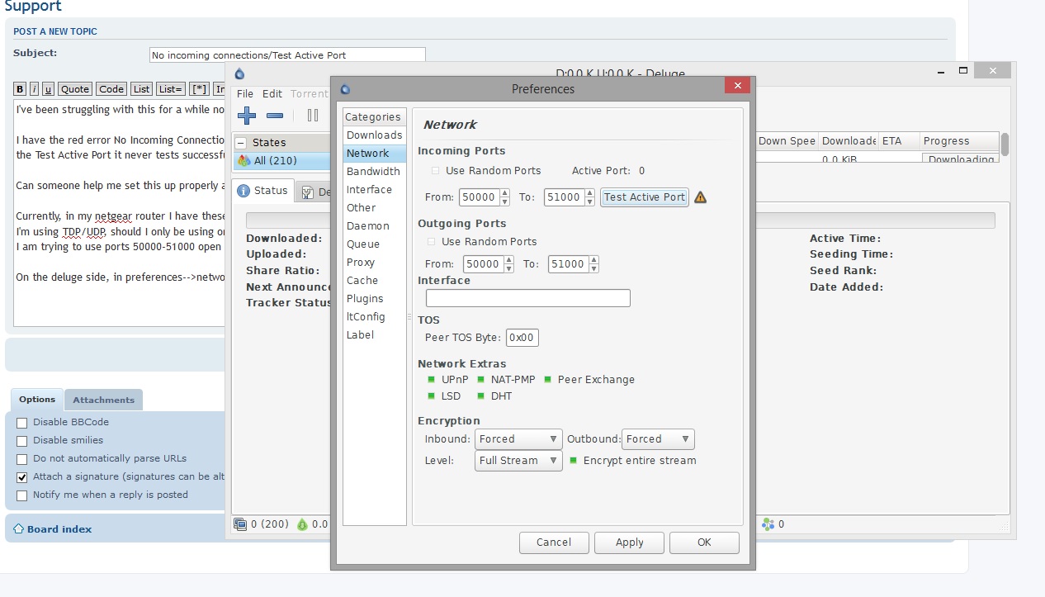Click the Board index link
1045x597 pixels.
coord(59,529)
